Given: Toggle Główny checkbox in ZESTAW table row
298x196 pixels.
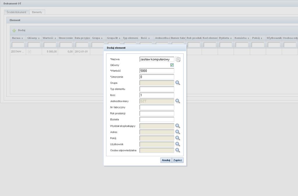Looking at the screenshot, I should (29, 51).
